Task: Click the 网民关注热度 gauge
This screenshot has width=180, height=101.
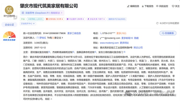Action: (x=9, y=36)
